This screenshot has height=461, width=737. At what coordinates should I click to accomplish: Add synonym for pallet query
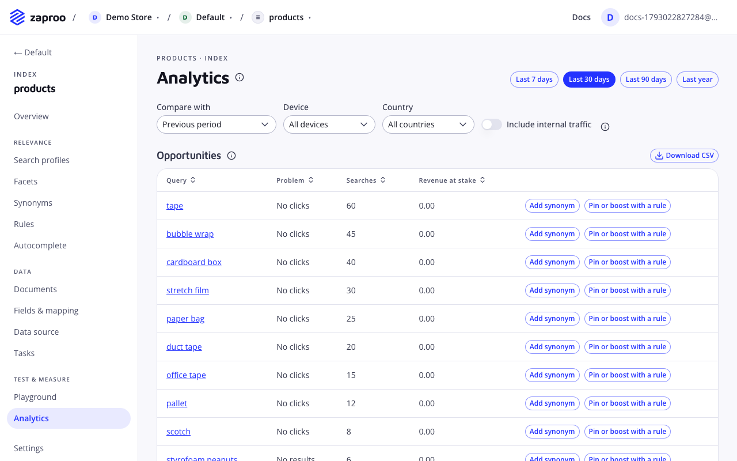(552, 403)
